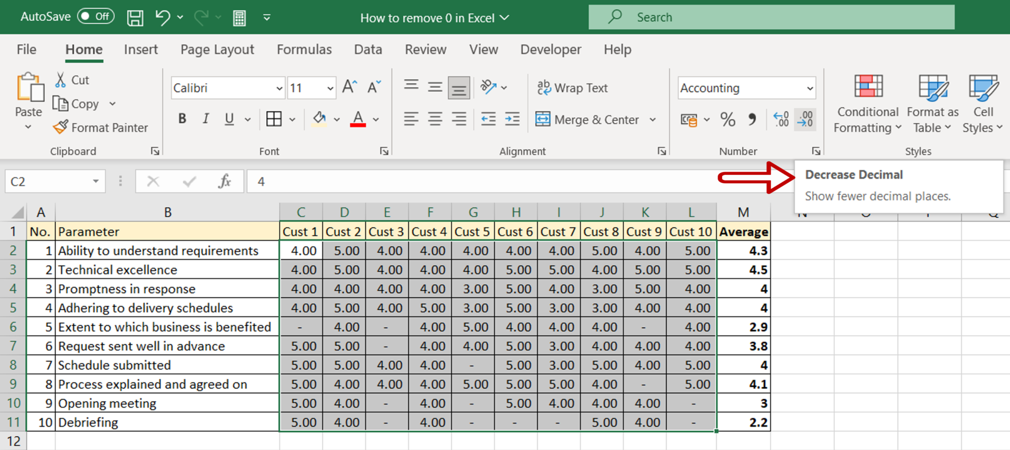Open Font group dialog launcher

(x=384, y=151)
